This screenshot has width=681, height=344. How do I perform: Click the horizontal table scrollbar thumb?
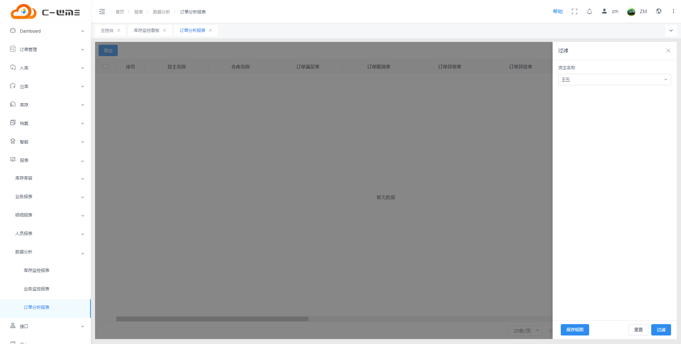point(212,319)
